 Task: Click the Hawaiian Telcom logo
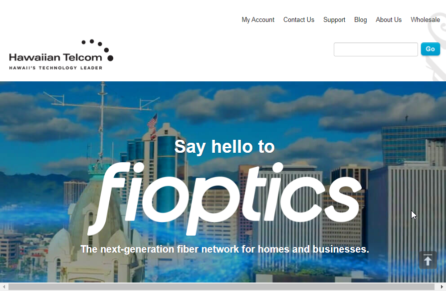pyautogui.click(x=61, y=54)
